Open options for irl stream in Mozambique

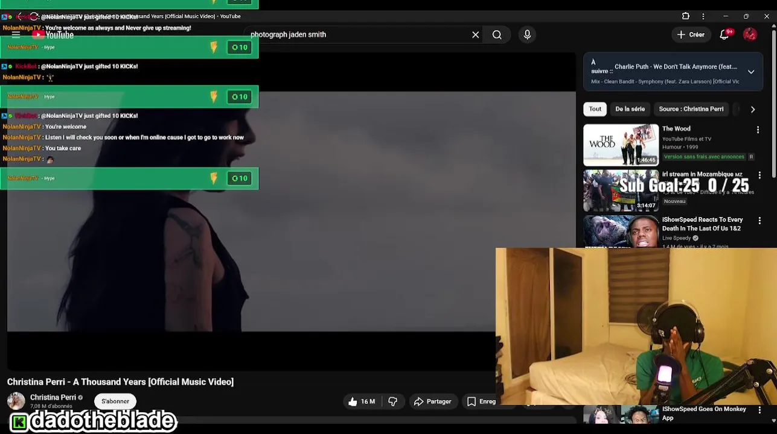point(759,175)
